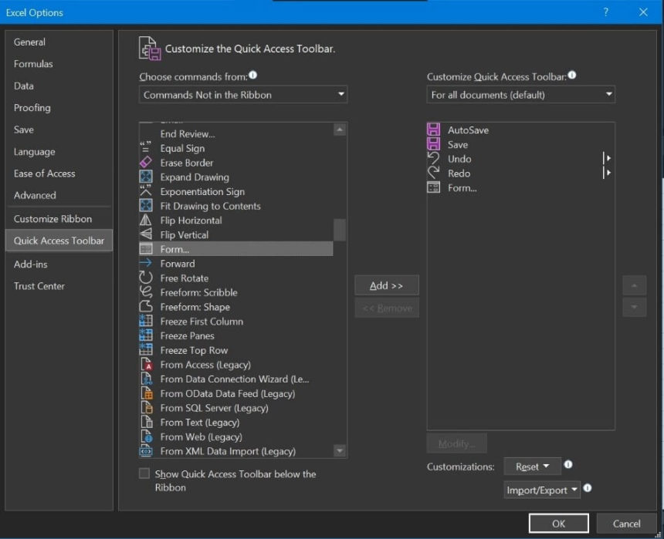Click the Exponentiation Sign caret icon

146,191
